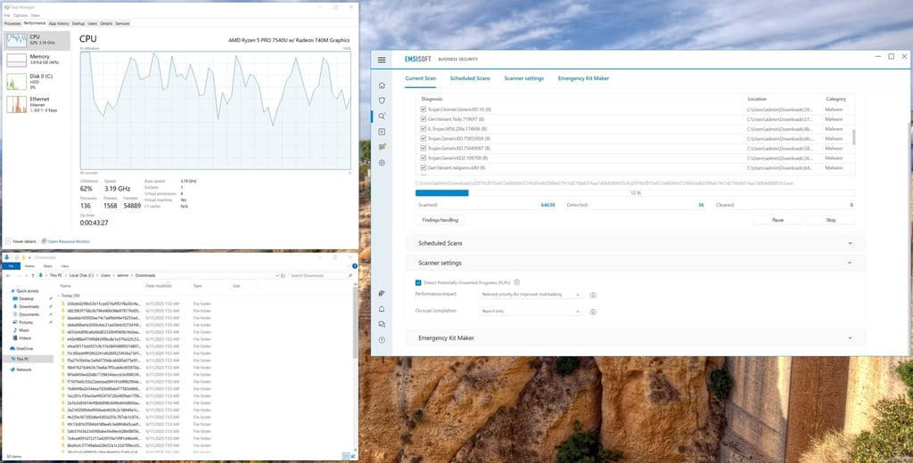
Task: Open Performance impact dropdown
Action: point(531,295)
